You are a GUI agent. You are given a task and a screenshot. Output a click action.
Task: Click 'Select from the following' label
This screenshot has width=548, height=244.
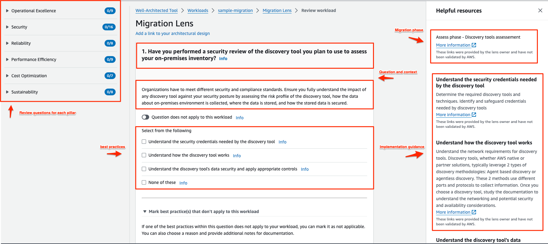[166, 131]
